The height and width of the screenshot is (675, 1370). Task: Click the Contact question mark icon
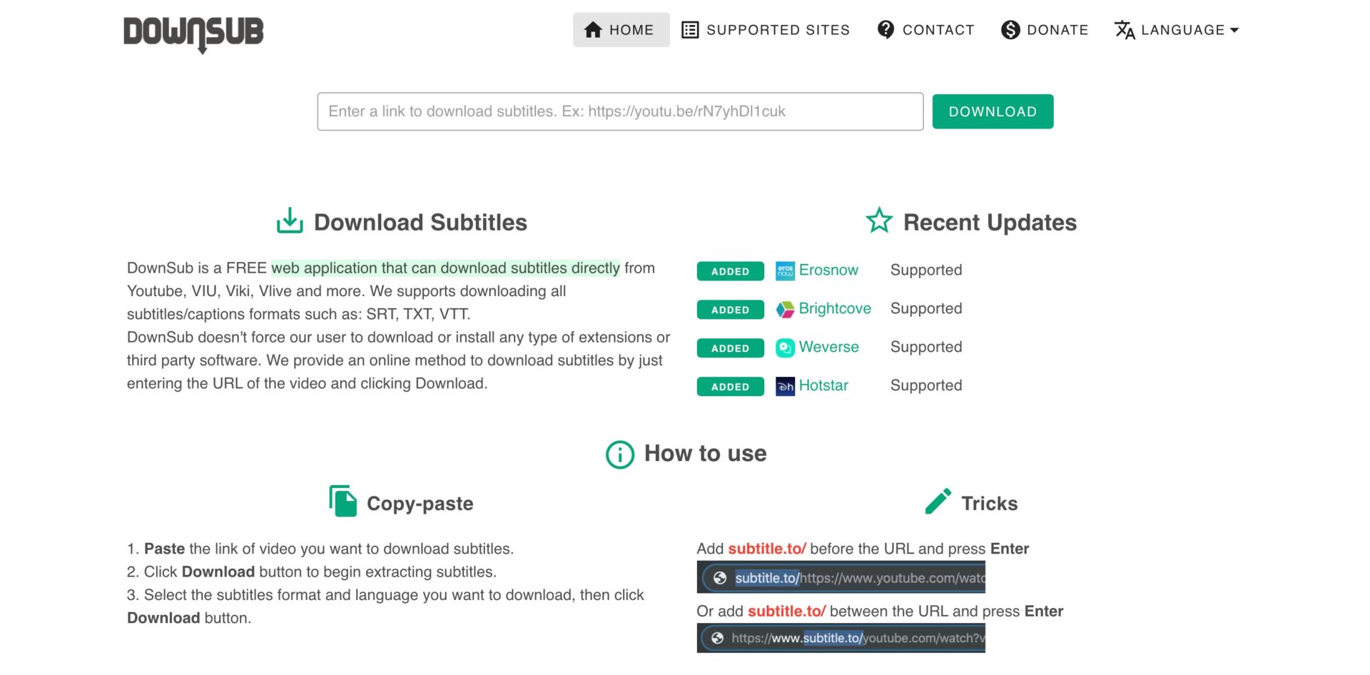pyautogui.click(x=886, y=30)
